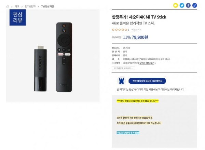
Task: Click editor real-use review page button
Action: (x=147, y=81)
